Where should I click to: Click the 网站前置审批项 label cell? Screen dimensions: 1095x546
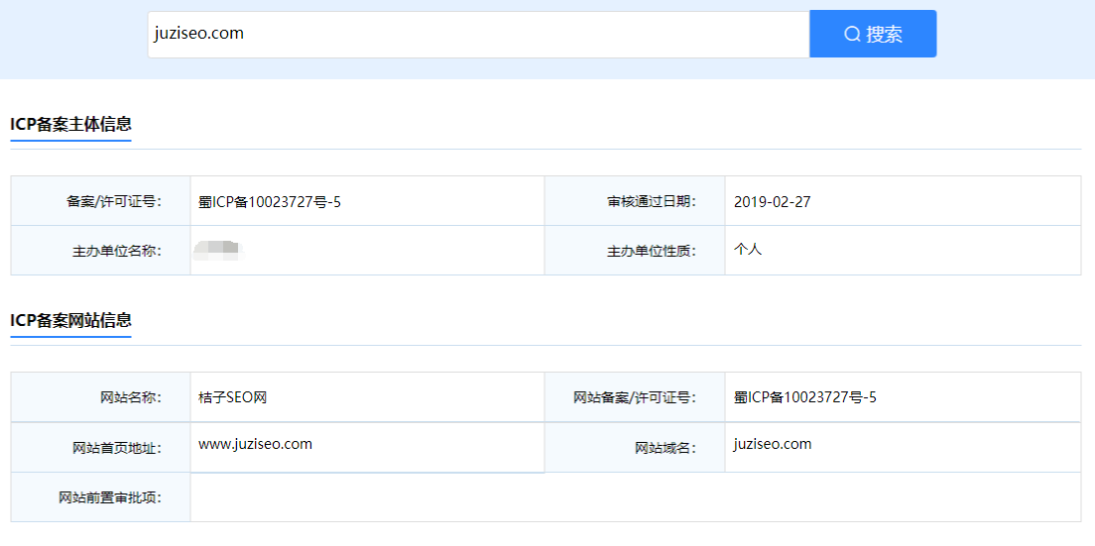(109, 497)
